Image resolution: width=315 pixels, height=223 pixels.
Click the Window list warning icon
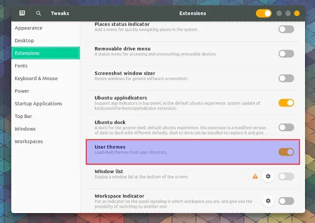tap(255, 176)
